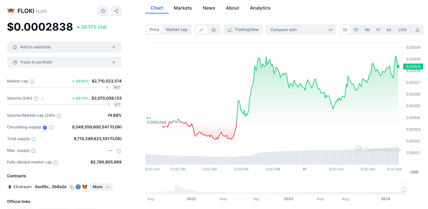The height and width of the screenshot is (209, 428).
Task: Click the 2024 label on timeline overview
Action: point(385,199)
